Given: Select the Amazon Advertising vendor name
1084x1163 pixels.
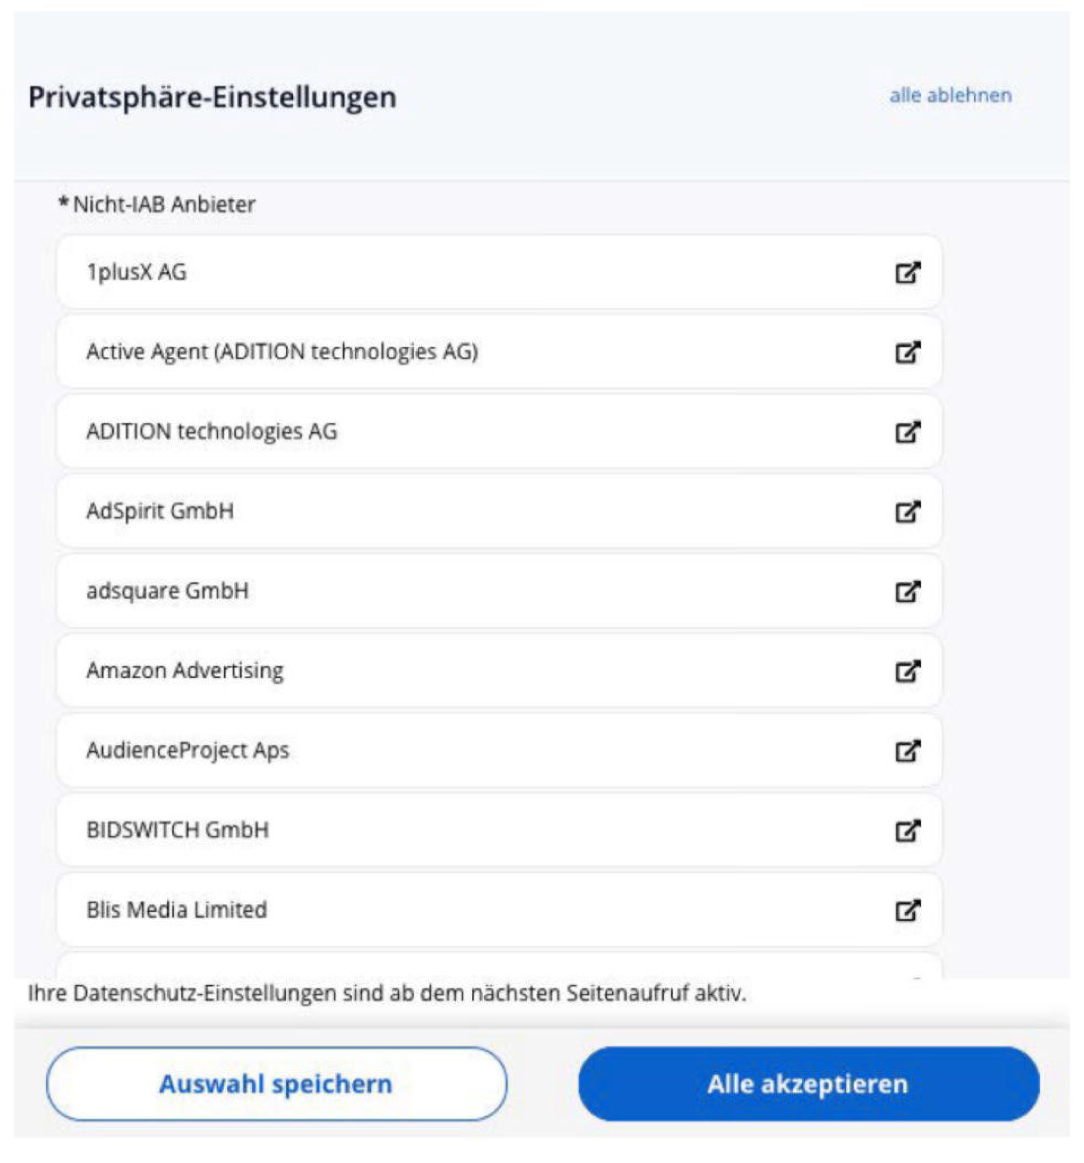Looking at the screenshot, I should tap(185, 670).
